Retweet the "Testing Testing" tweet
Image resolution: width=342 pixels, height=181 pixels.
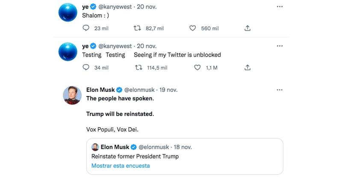[138, 67]
